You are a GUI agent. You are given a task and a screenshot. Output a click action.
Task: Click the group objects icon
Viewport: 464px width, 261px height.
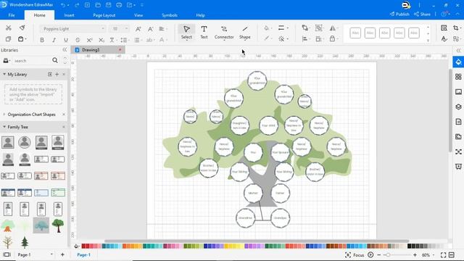pos(319,28)
